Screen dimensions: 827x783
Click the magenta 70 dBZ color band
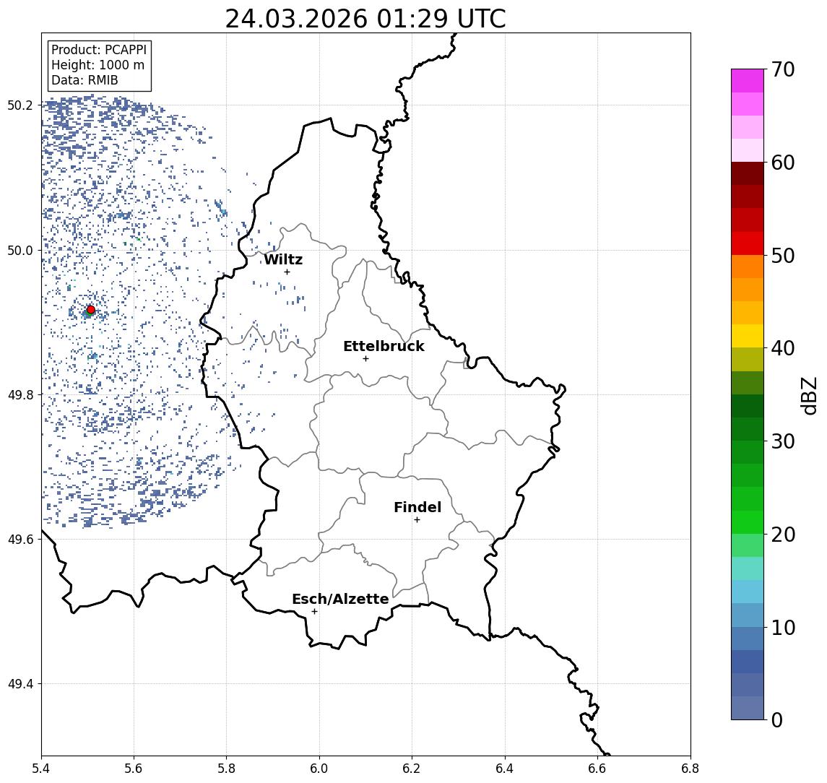pyautogui.click(x=748, y=81)
